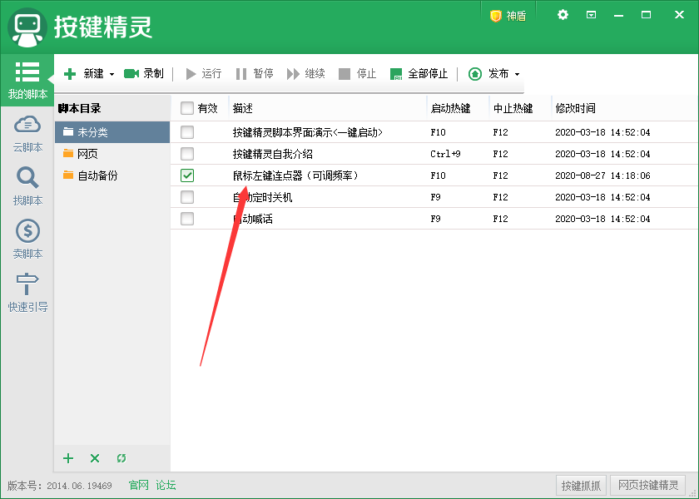Refresh the script folder list

click(121, 458)
